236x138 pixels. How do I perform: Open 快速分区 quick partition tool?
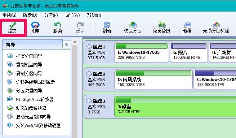point(133,27)
